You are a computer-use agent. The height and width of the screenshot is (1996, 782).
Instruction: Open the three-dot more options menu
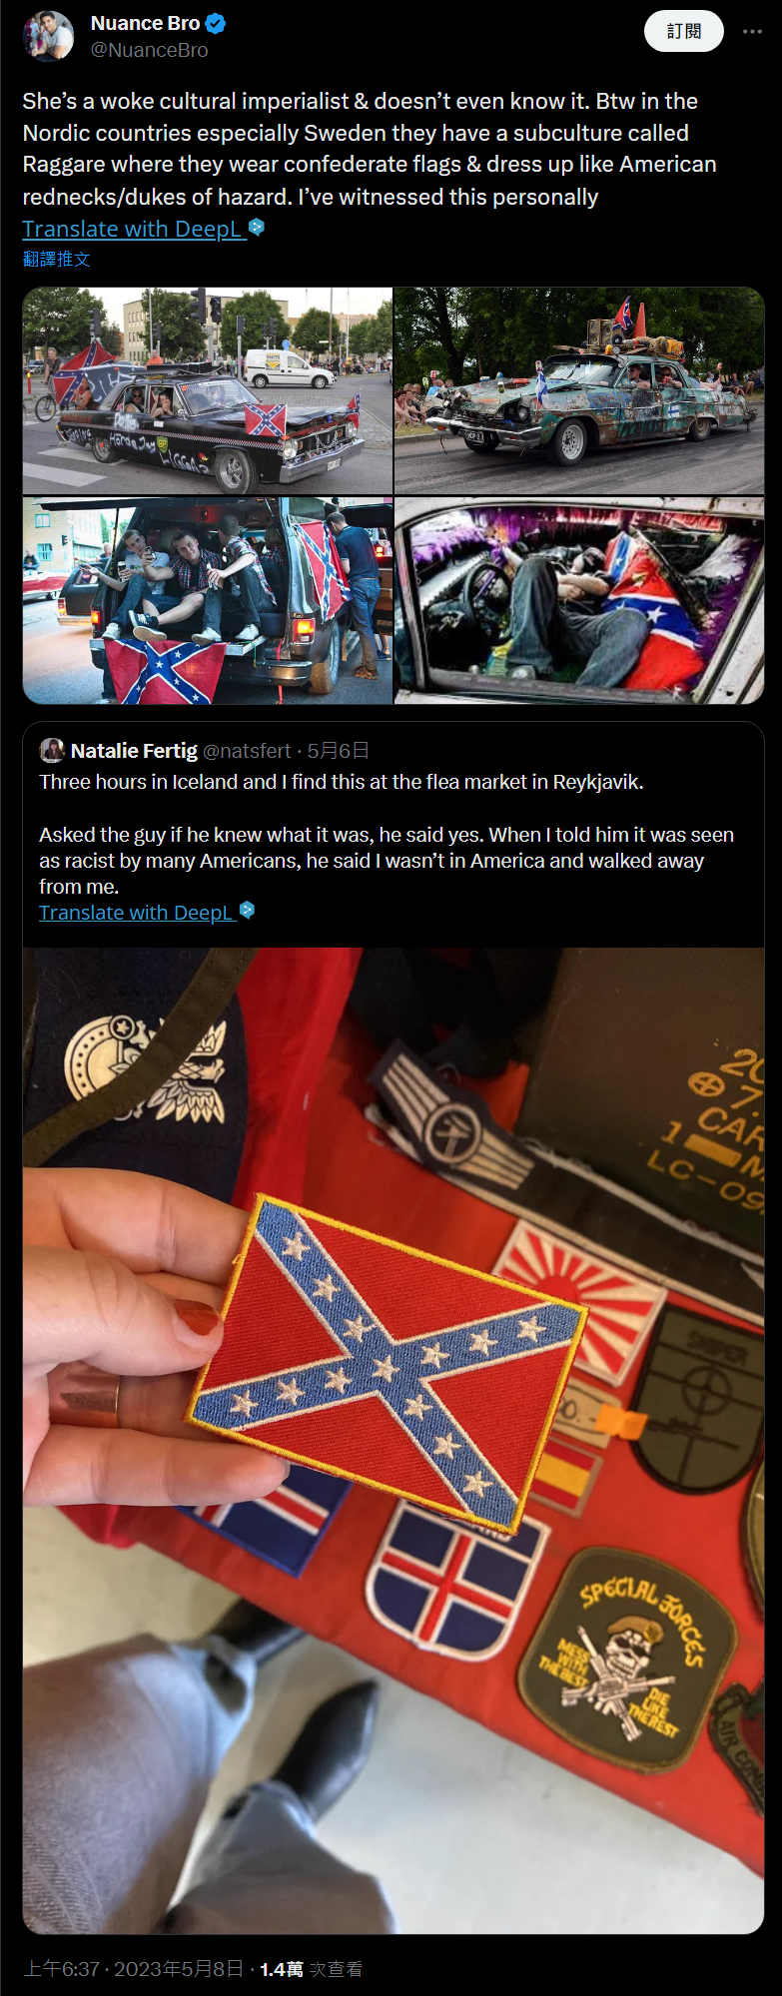[x=752, y=32]
